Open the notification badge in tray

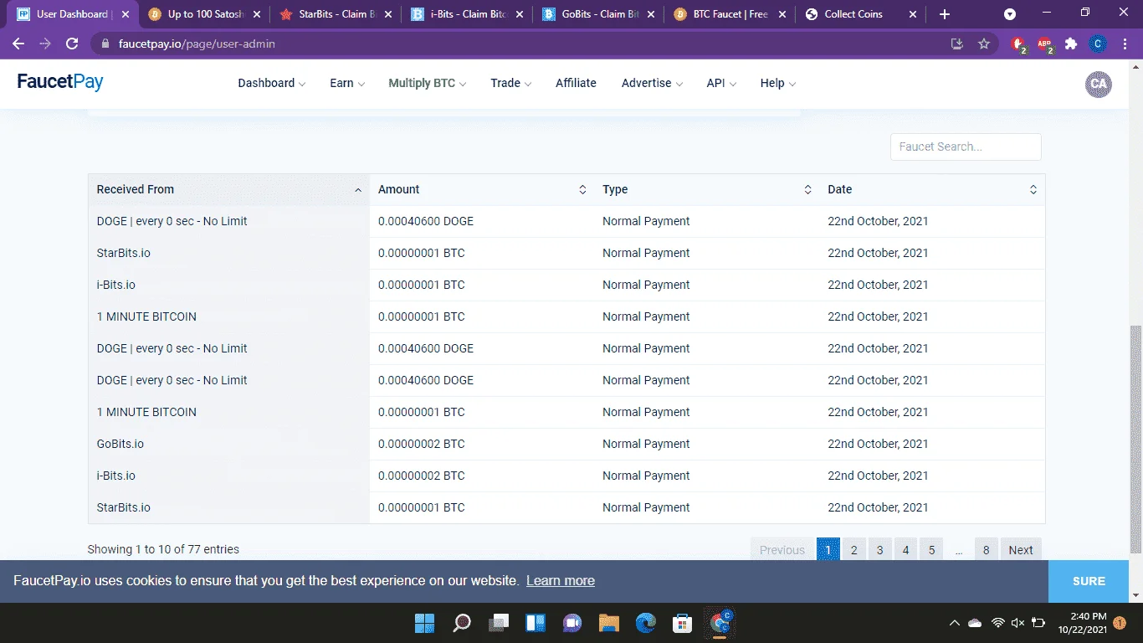(x=1120, y=623)
